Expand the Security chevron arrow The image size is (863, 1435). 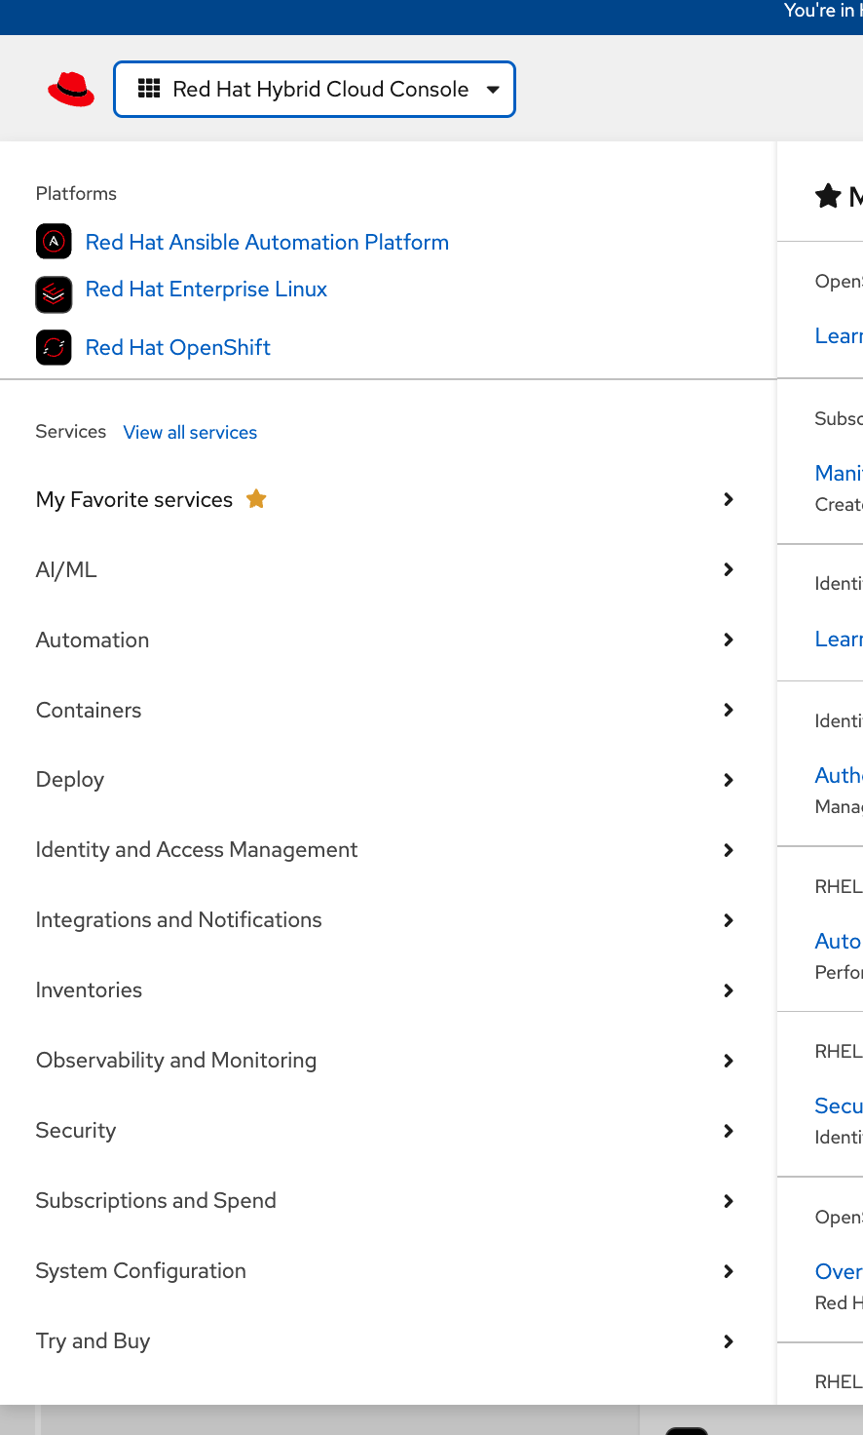pyautogui.click(x=729, y=1131)
